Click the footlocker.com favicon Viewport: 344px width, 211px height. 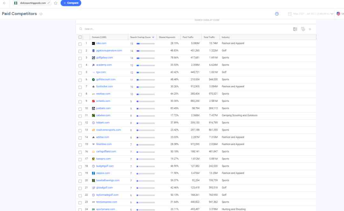point(93,87)
